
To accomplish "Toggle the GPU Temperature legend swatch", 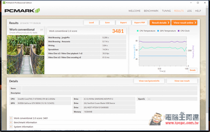I will [158, 31].
